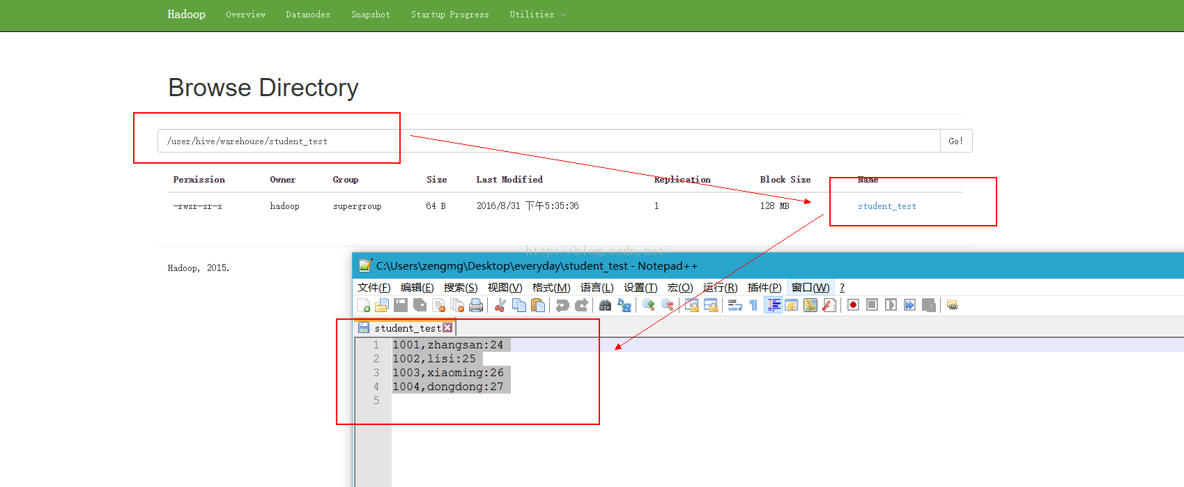The height and width of the screenshot is (487, 1184).
Task: Click directory path input field
Action: click(548, 141)
